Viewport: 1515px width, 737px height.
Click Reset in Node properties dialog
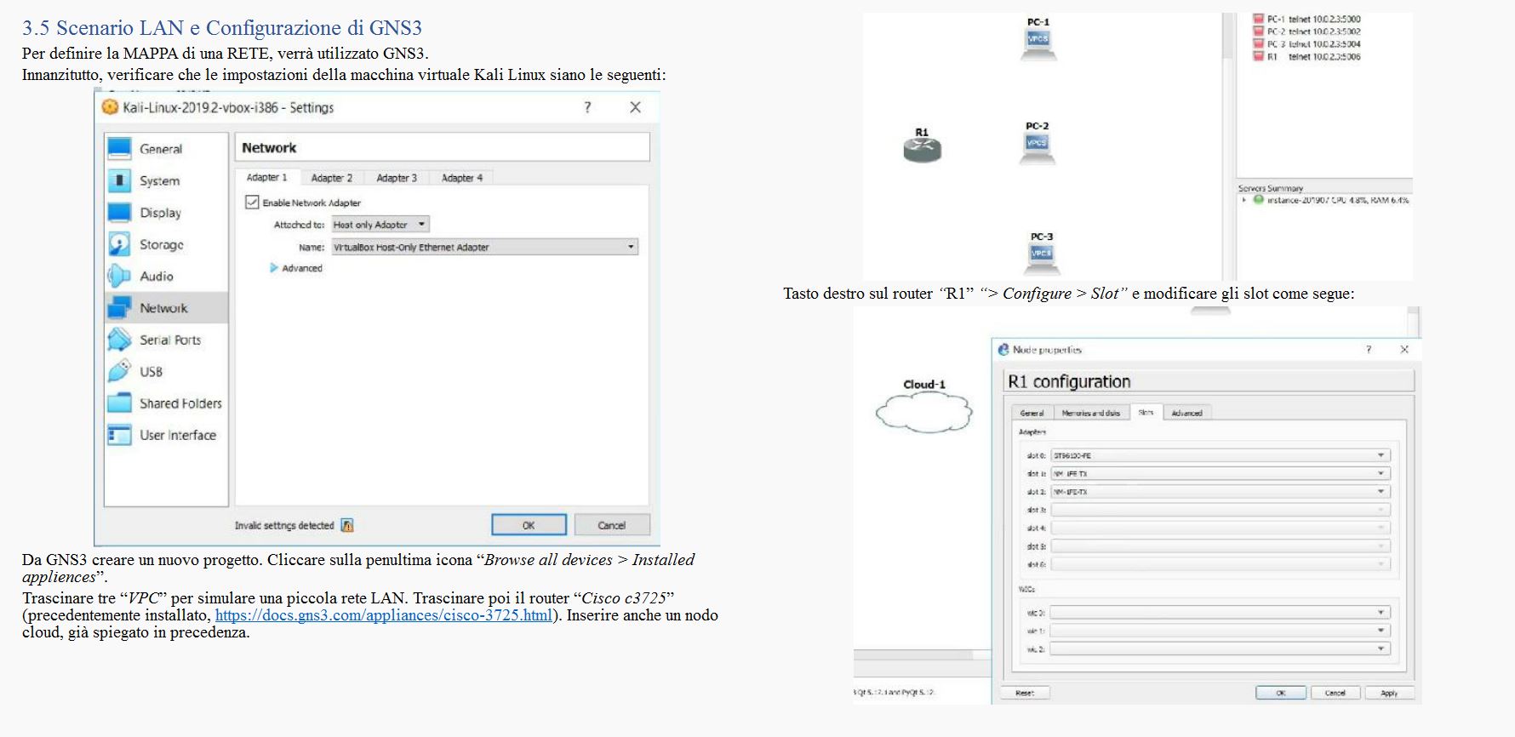pos(1025,693)
